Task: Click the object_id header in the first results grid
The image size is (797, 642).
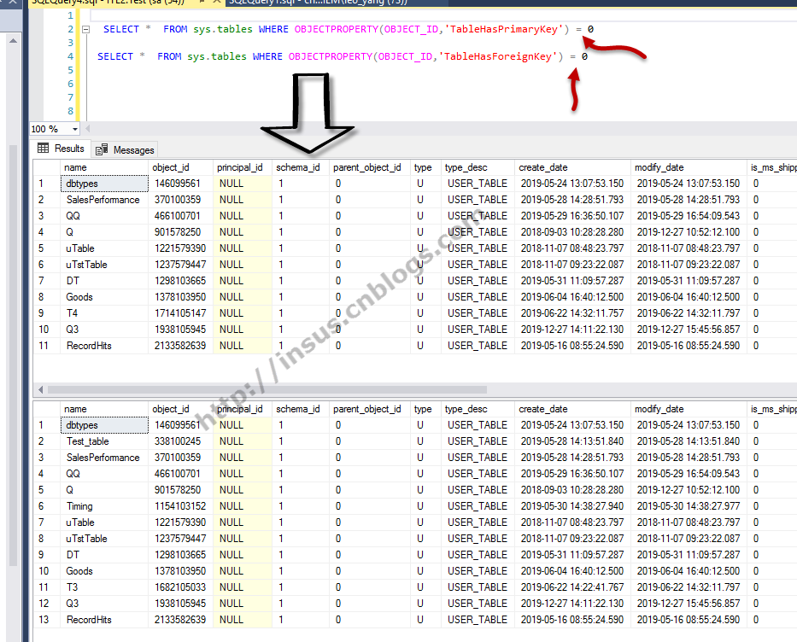Action: (180, 167)
